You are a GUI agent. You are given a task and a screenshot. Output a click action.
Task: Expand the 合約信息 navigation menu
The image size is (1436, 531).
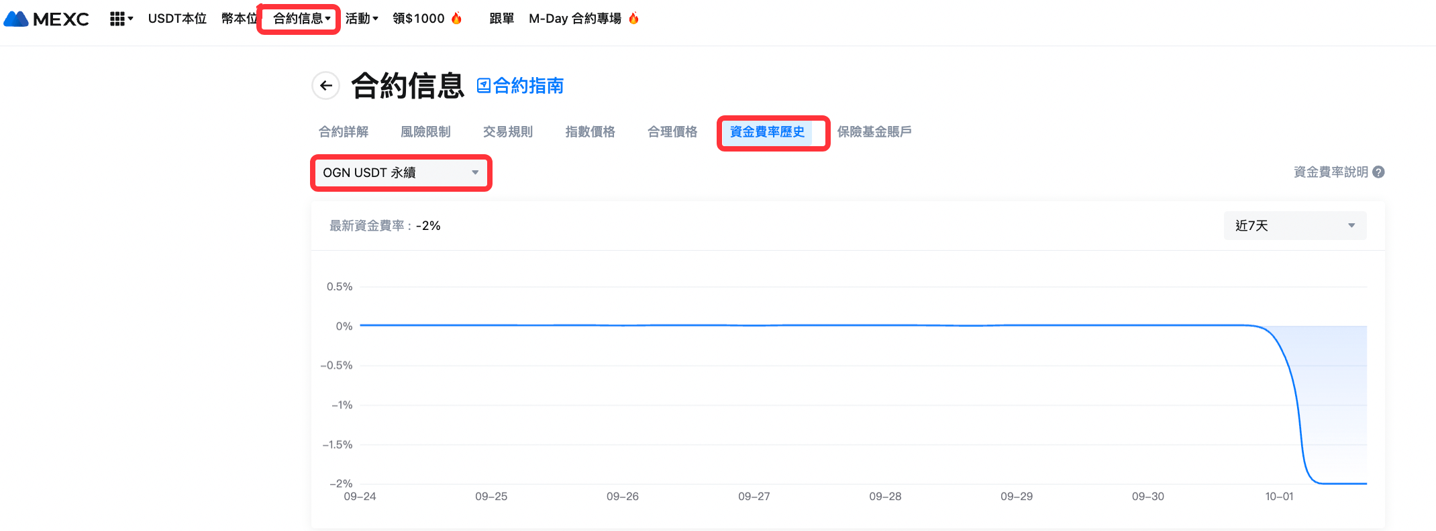tap(301, 19)
